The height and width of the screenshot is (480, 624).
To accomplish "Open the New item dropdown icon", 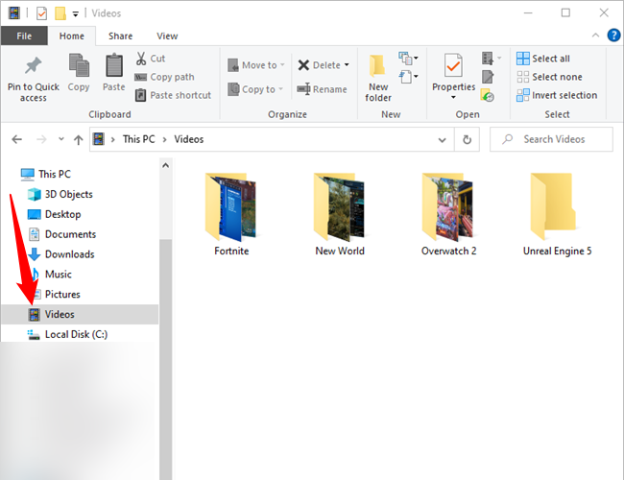I will (x=408, y=59).
